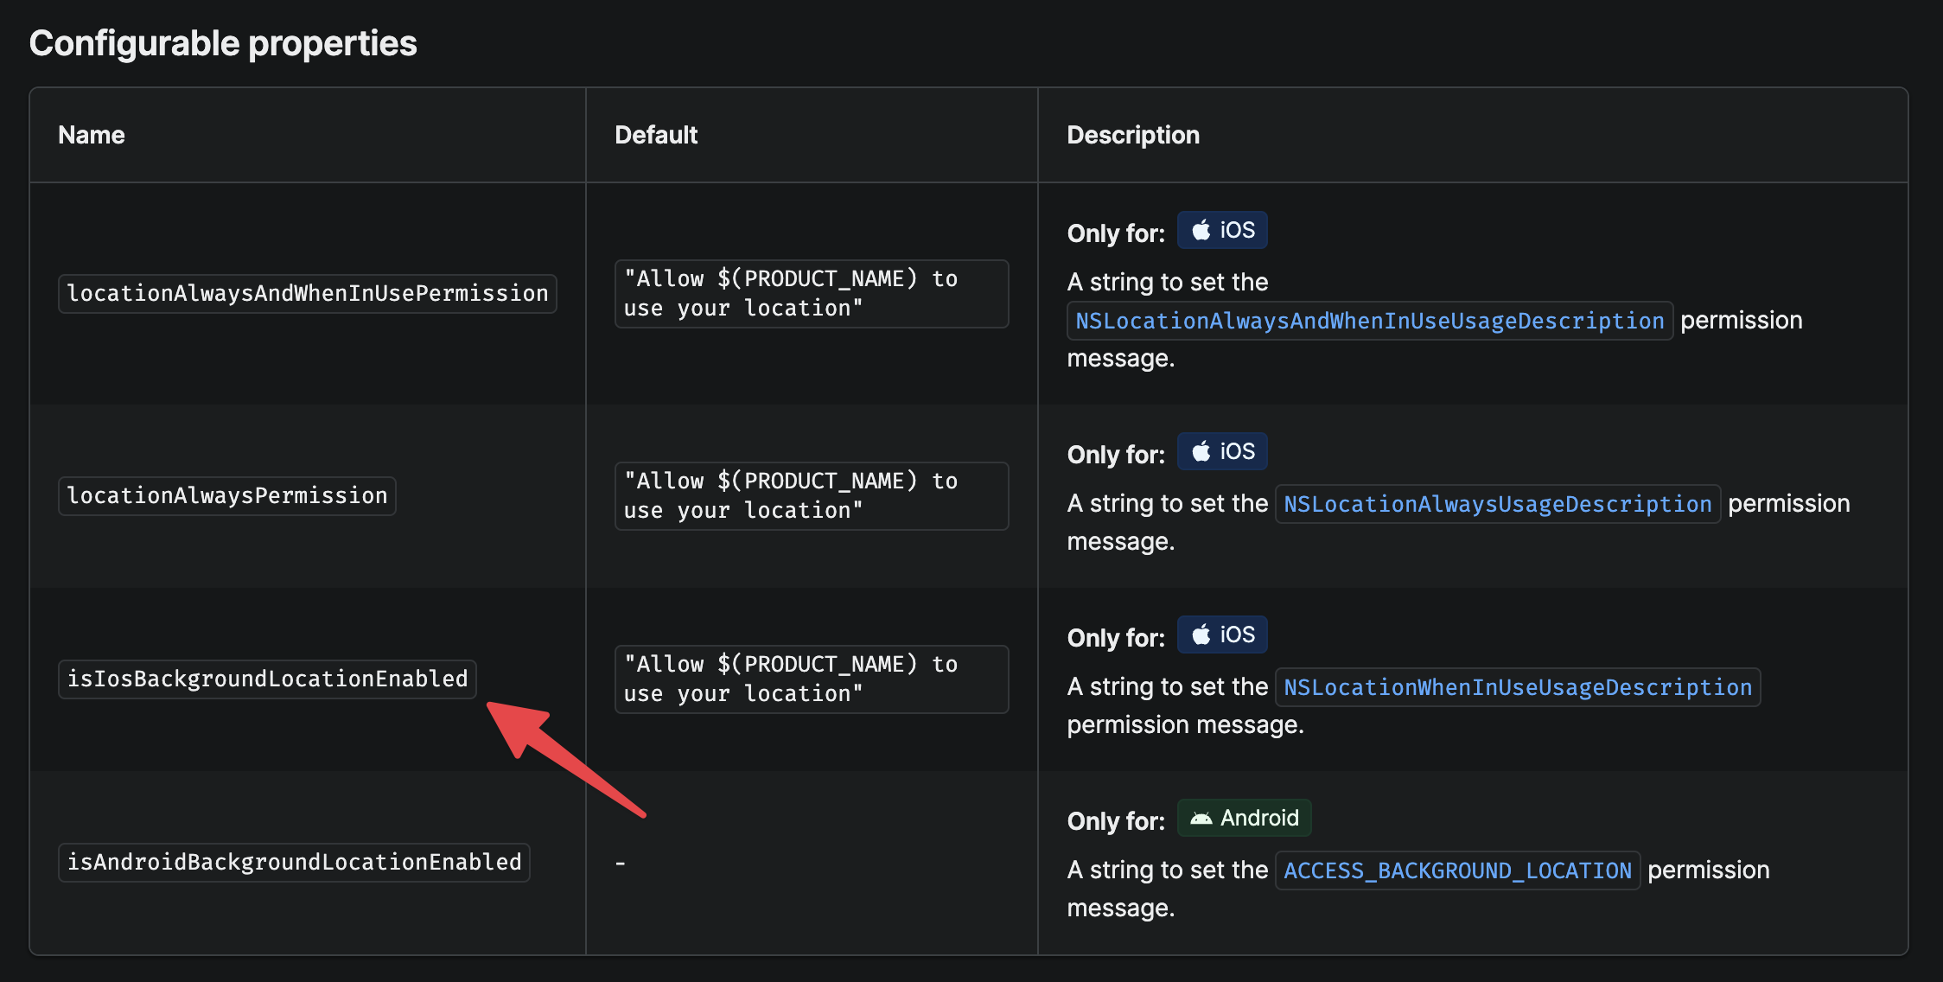
Task: Click the Configurable properties heading
Action: coord(223,41)
